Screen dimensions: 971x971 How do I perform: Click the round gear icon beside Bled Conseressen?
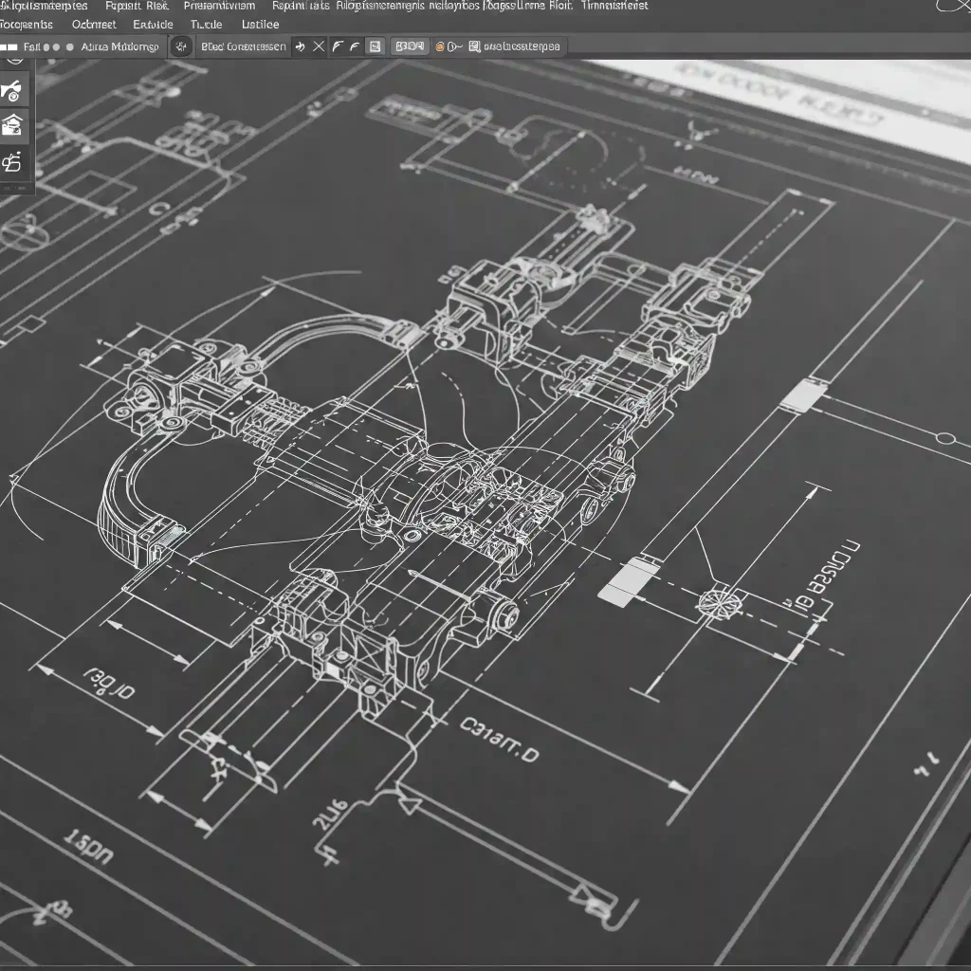click(x=182, y=46)
